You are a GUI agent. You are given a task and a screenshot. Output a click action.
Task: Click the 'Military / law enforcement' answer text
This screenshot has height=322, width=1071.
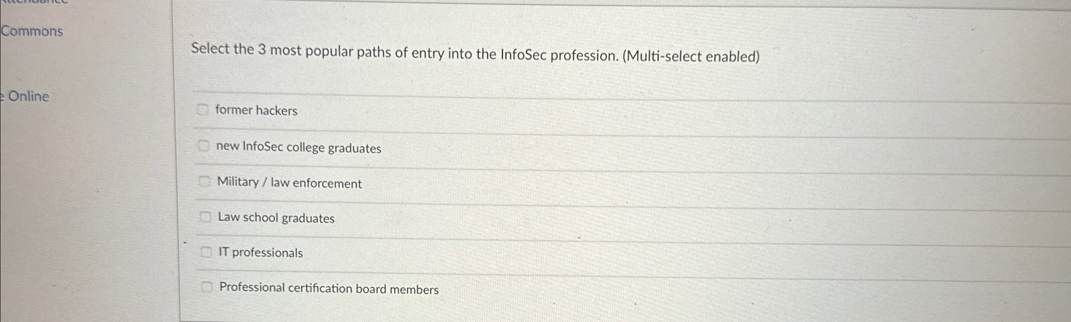289,183
